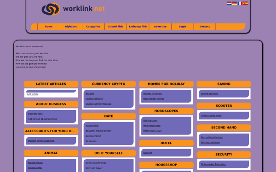Open the Booking link under Hotel
This screenshot has width=276, height=172.
click(x=148, y=153)
